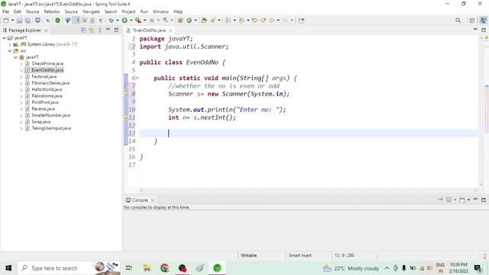
Task: Click the green Boot Dashboard icon
Action: click(58, 21)
